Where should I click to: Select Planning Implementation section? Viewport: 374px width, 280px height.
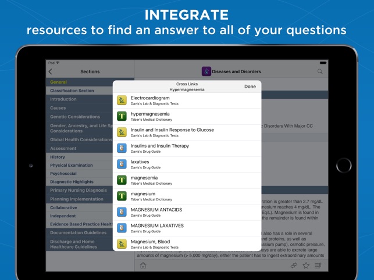80,199
